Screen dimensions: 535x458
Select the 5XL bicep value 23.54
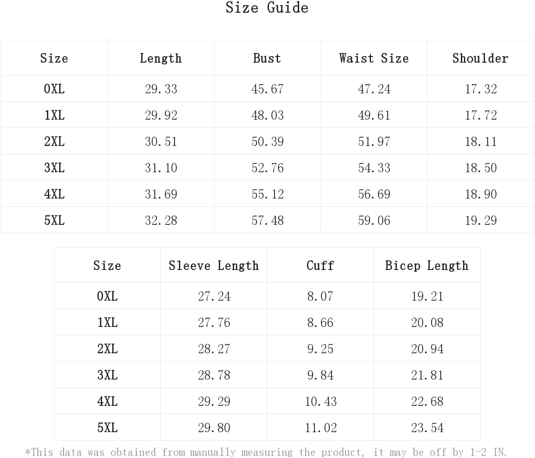pos(427,428)
